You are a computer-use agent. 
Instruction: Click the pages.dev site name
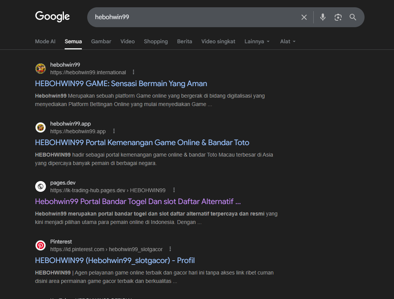[63, 183]
